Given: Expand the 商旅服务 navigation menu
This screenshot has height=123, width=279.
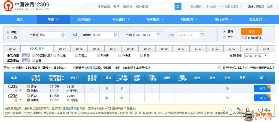Looking at the screenshot, I should (x=189, y=19).
